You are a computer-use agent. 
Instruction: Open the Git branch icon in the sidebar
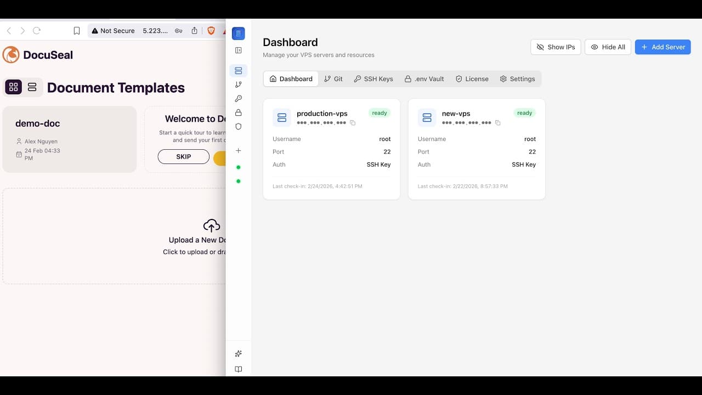pos(238,84)
